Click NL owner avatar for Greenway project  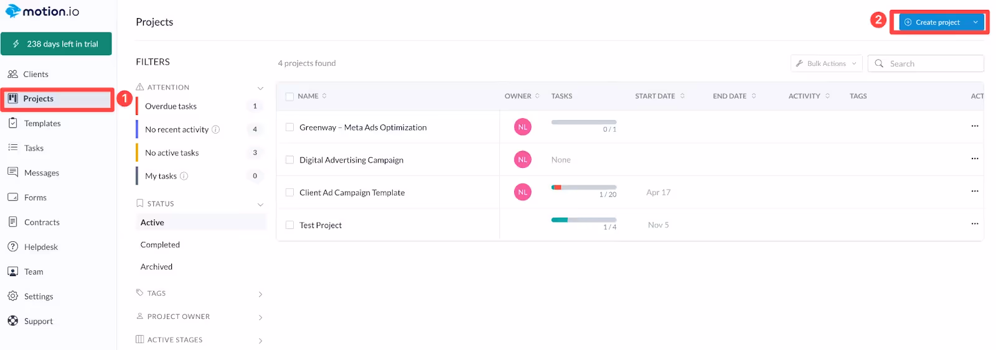pos(523,127)
